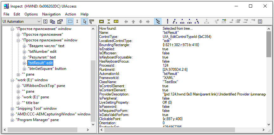Click the AutomationId property label
This screenshot has width=274, height=135.
[109, 74]
